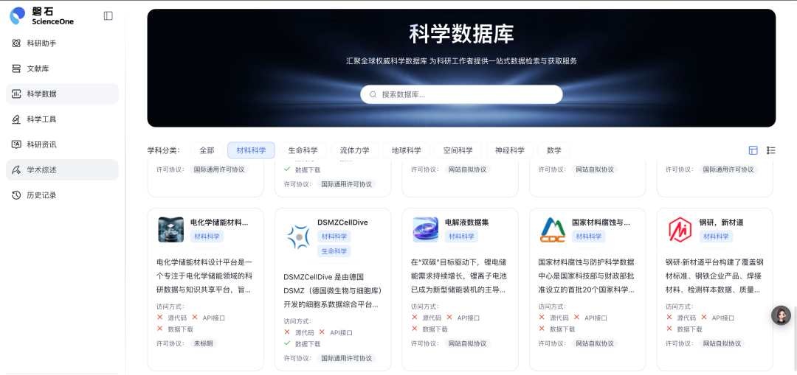Select 科学工具 in the sidebar
The height and width of the screenshot is (375, 797).
(41, 119)
